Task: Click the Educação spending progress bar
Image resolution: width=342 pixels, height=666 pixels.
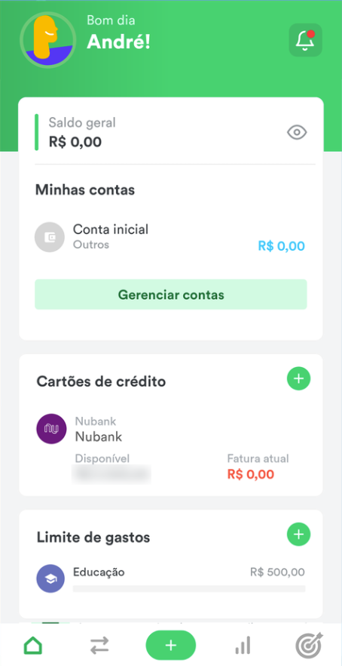Action: click(189, 589)
